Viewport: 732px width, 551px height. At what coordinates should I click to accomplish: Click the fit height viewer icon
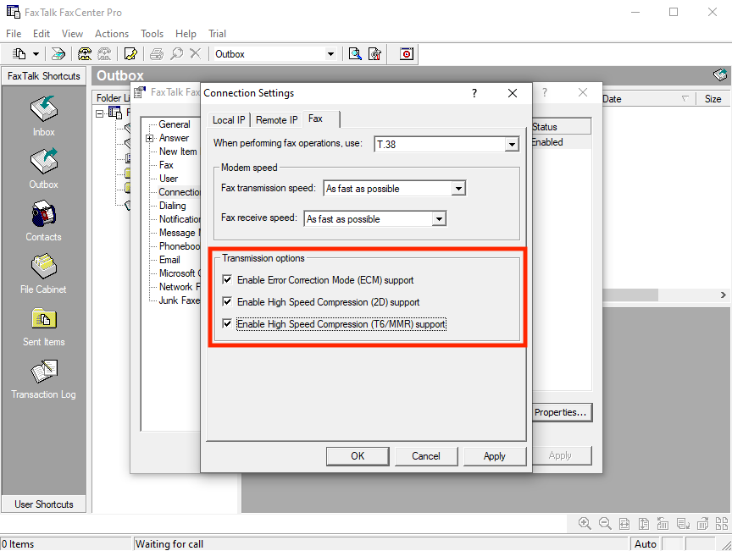coord(644,523)
